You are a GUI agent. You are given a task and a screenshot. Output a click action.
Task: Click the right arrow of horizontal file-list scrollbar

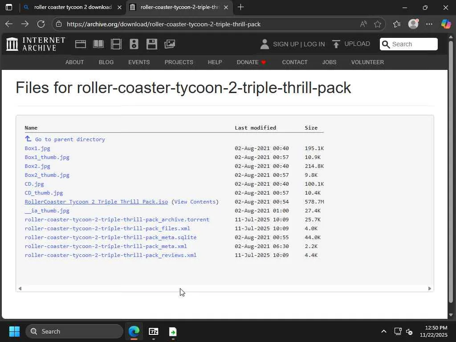pyautogui.click(x=430, y=289)
